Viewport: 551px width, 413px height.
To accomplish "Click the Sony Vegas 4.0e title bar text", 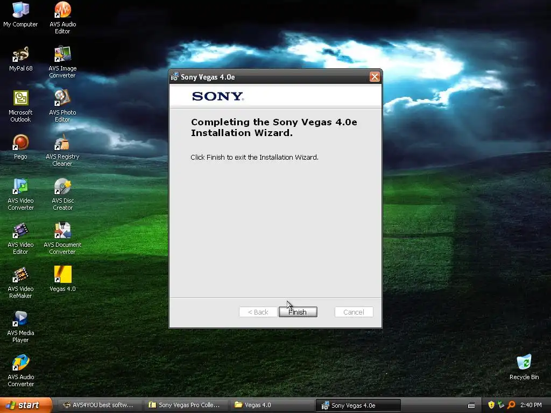I will (x=208, y=77).
